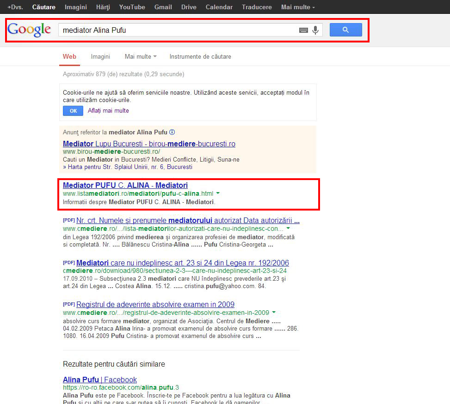Open Nr. crt. Numele si prenumele PDF result
This screenshot has height=404, width=450.
pyautogui.click(x=188, y=220)
